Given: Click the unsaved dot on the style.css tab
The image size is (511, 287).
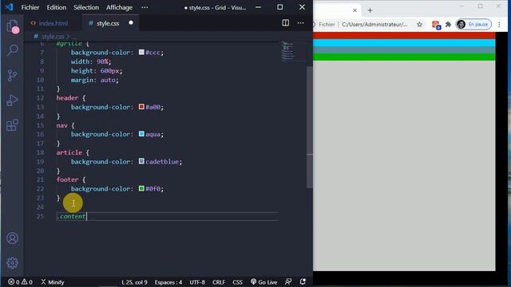Looking at the screenshot, I should tap(131, 23).
